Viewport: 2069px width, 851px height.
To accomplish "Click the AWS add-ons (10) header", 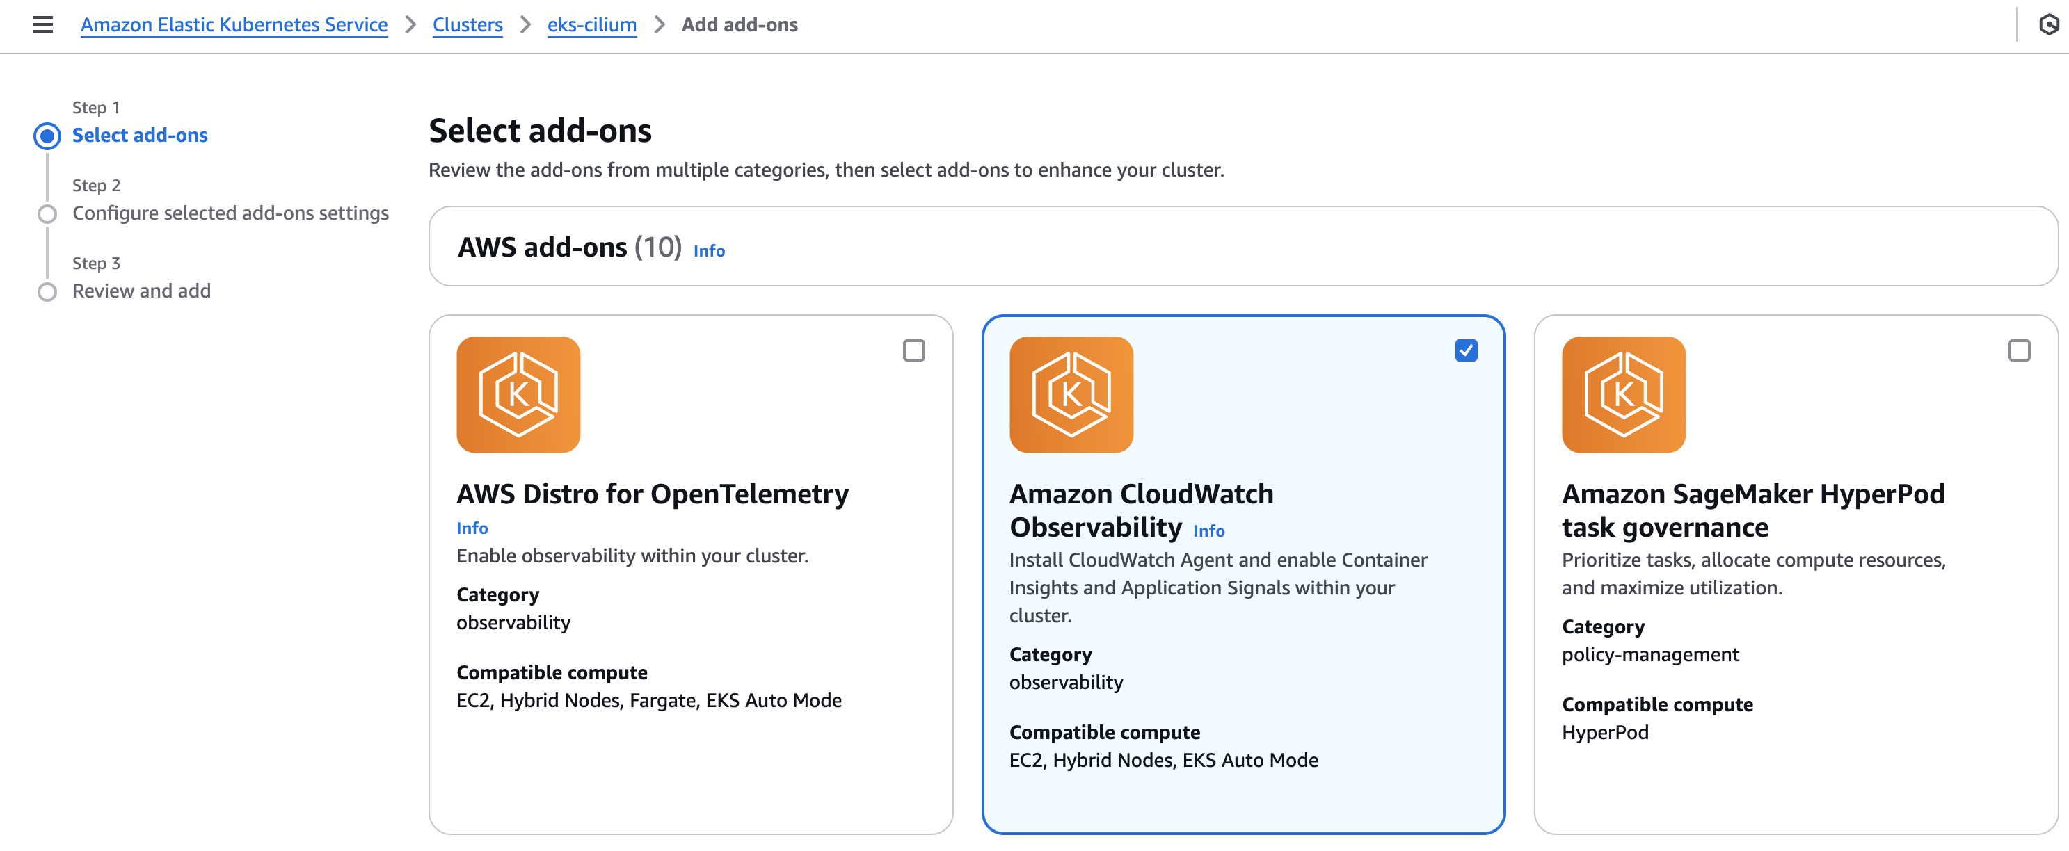I will coord(570,246).
